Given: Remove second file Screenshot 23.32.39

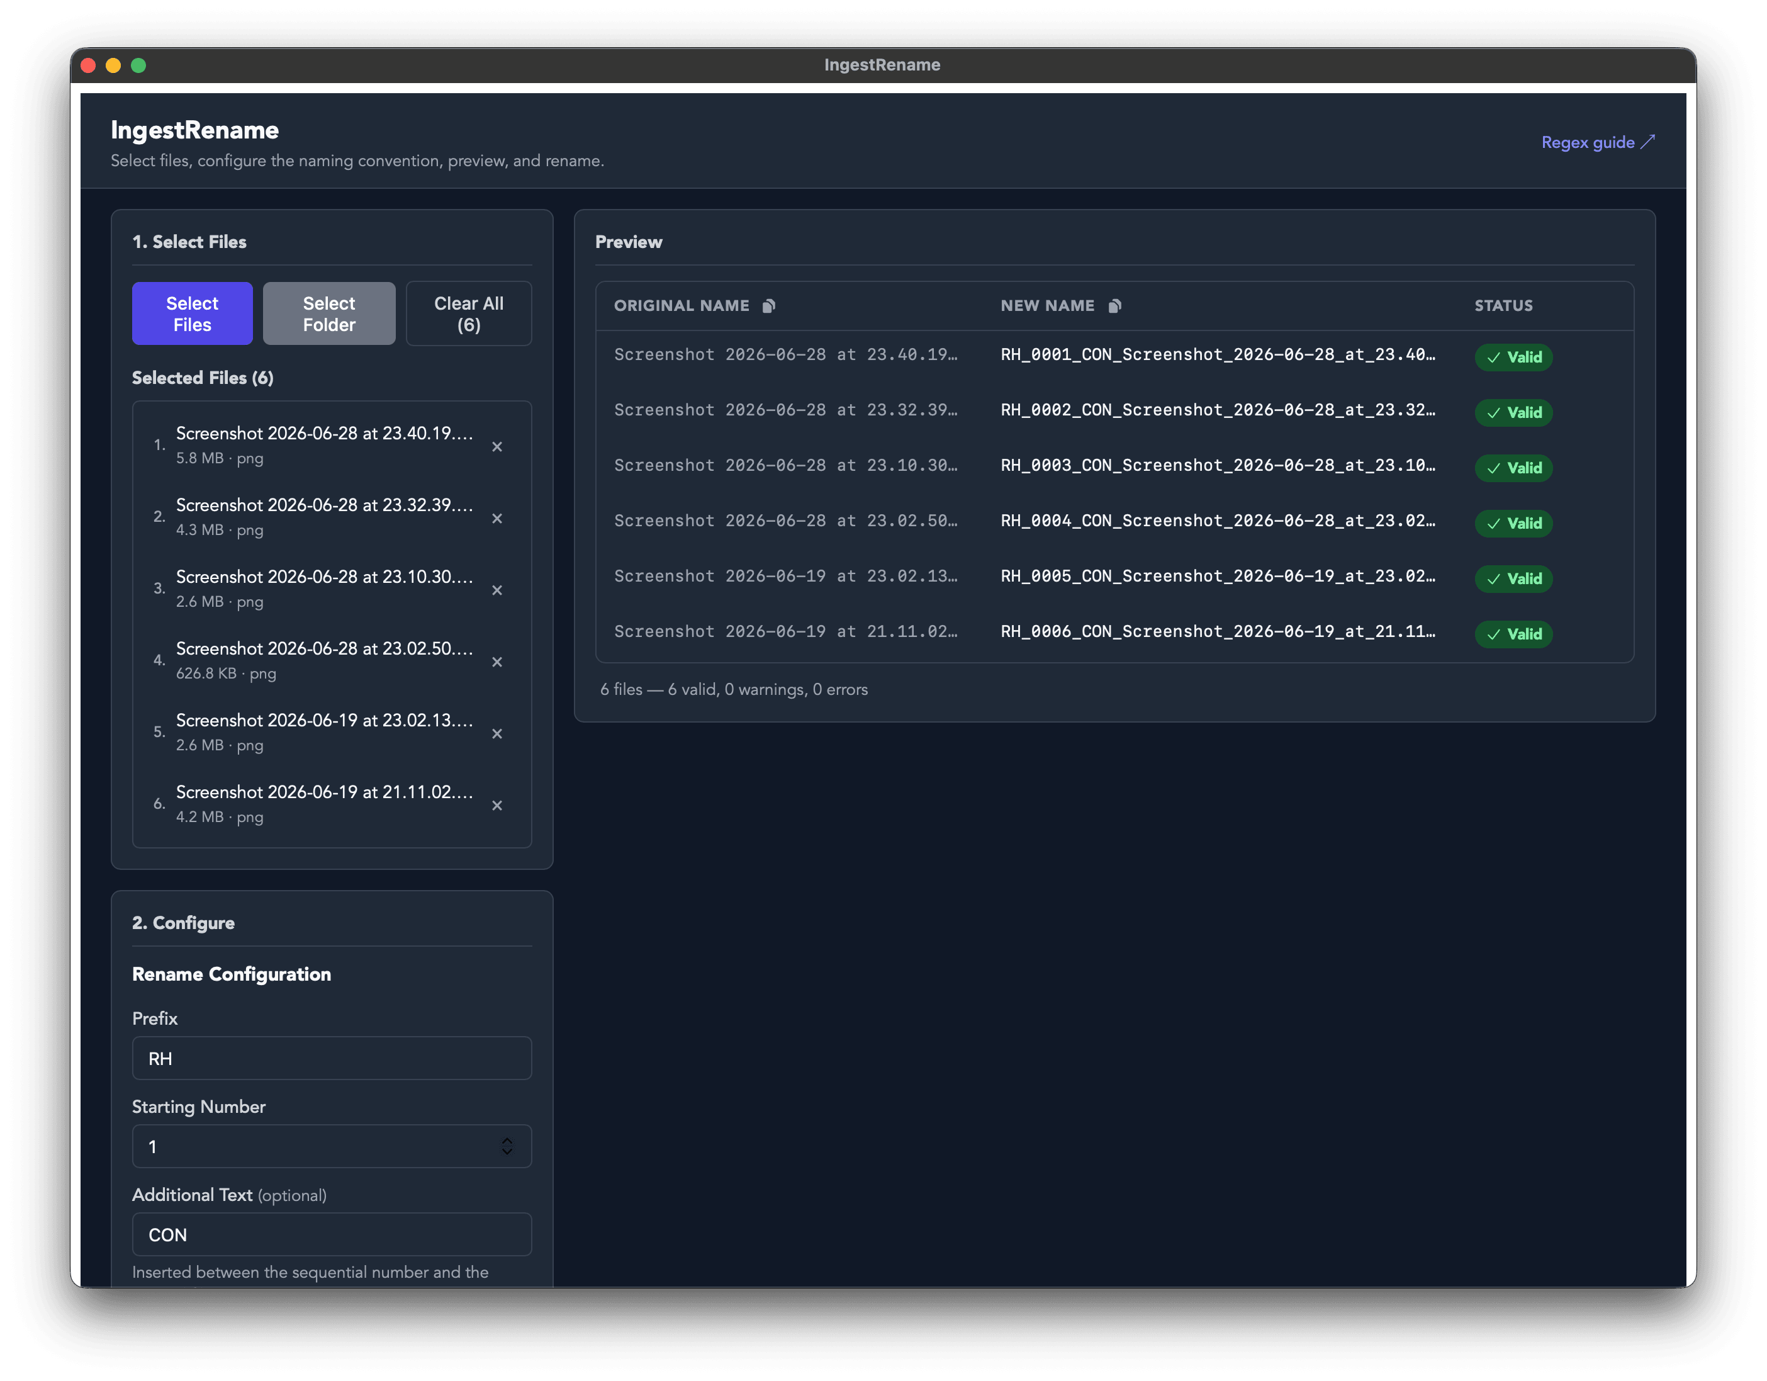Looking at the screenshot, I should (x=496, y=518).
